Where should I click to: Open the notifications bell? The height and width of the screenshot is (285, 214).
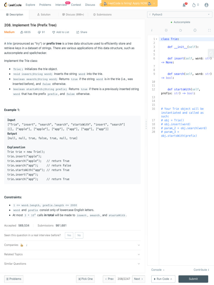click(184, 5)
